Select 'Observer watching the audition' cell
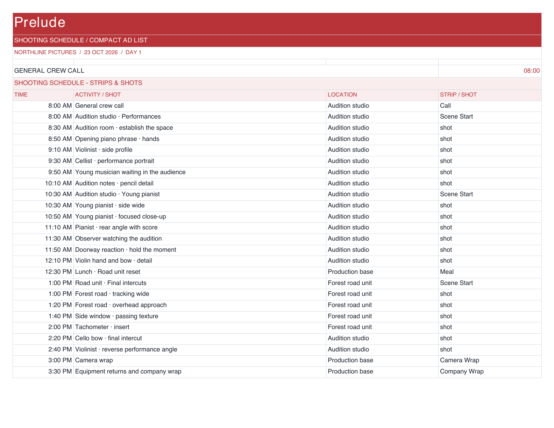The height and width of the screenshot is (428, 554). pos(200,239)
